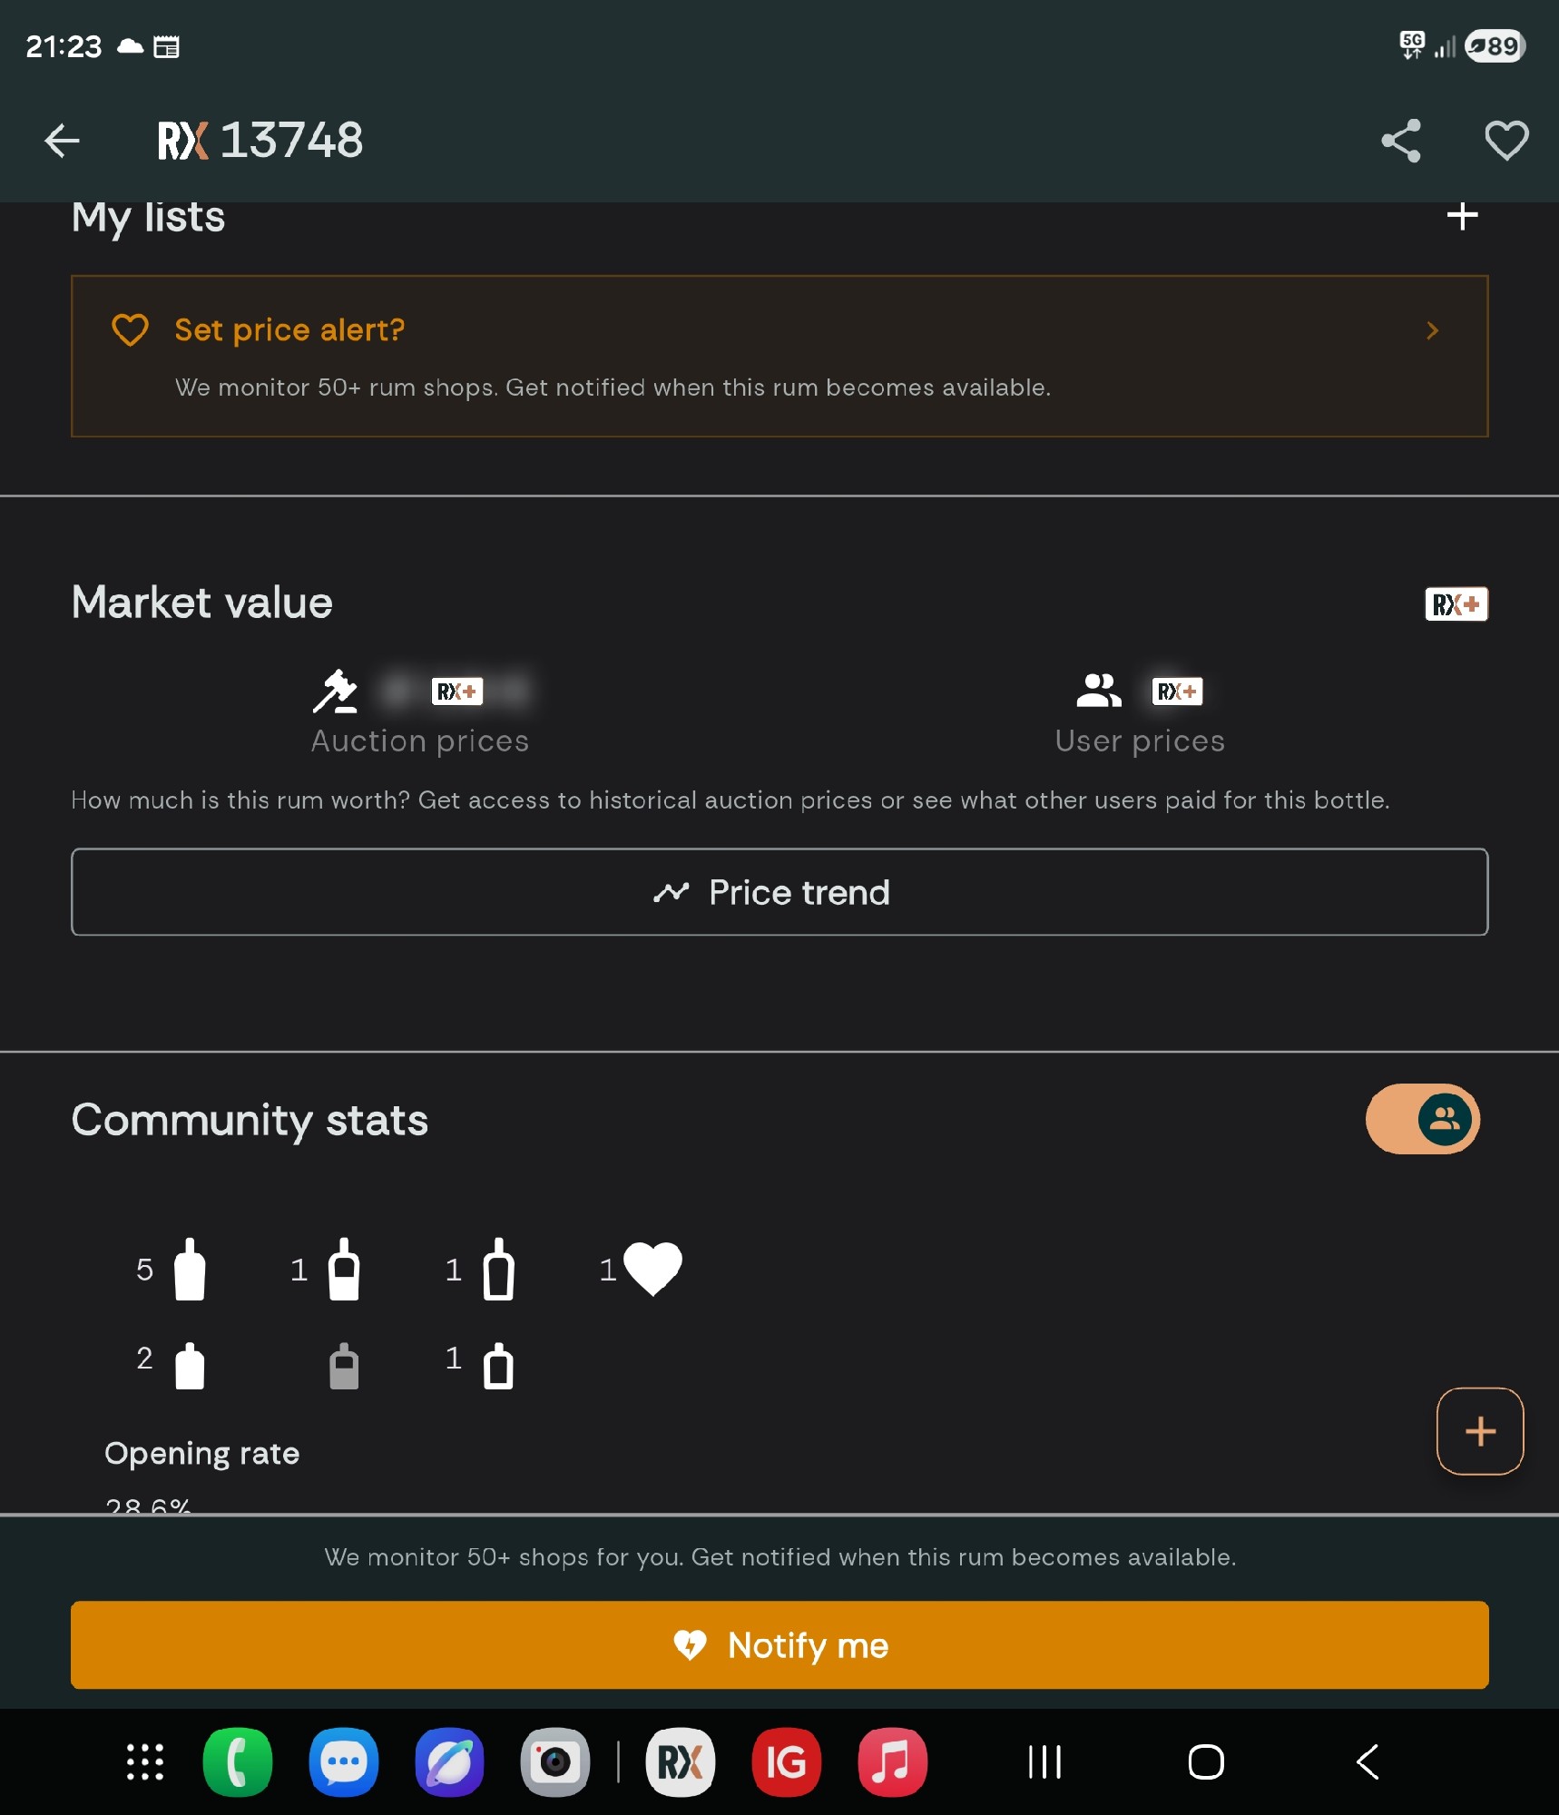Tap RX+ badge beside Market value
1559x1815 pixels.
[1456, 604]
